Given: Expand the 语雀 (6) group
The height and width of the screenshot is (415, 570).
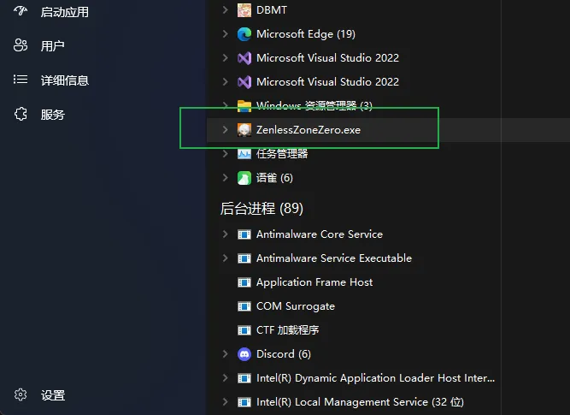Looking at the screenshot, I should click(x=226, y=178).
